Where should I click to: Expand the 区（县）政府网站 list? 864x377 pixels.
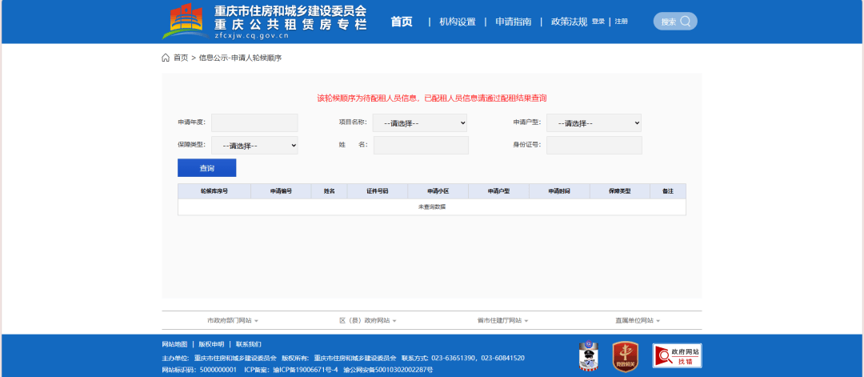click(368, 320)
